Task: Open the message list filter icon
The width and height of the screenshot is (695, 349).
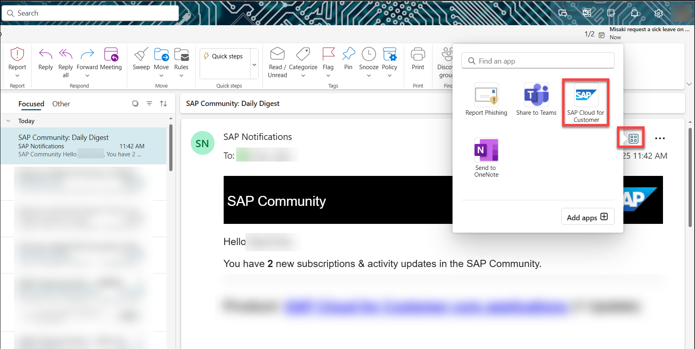Action: coord(149,104)
